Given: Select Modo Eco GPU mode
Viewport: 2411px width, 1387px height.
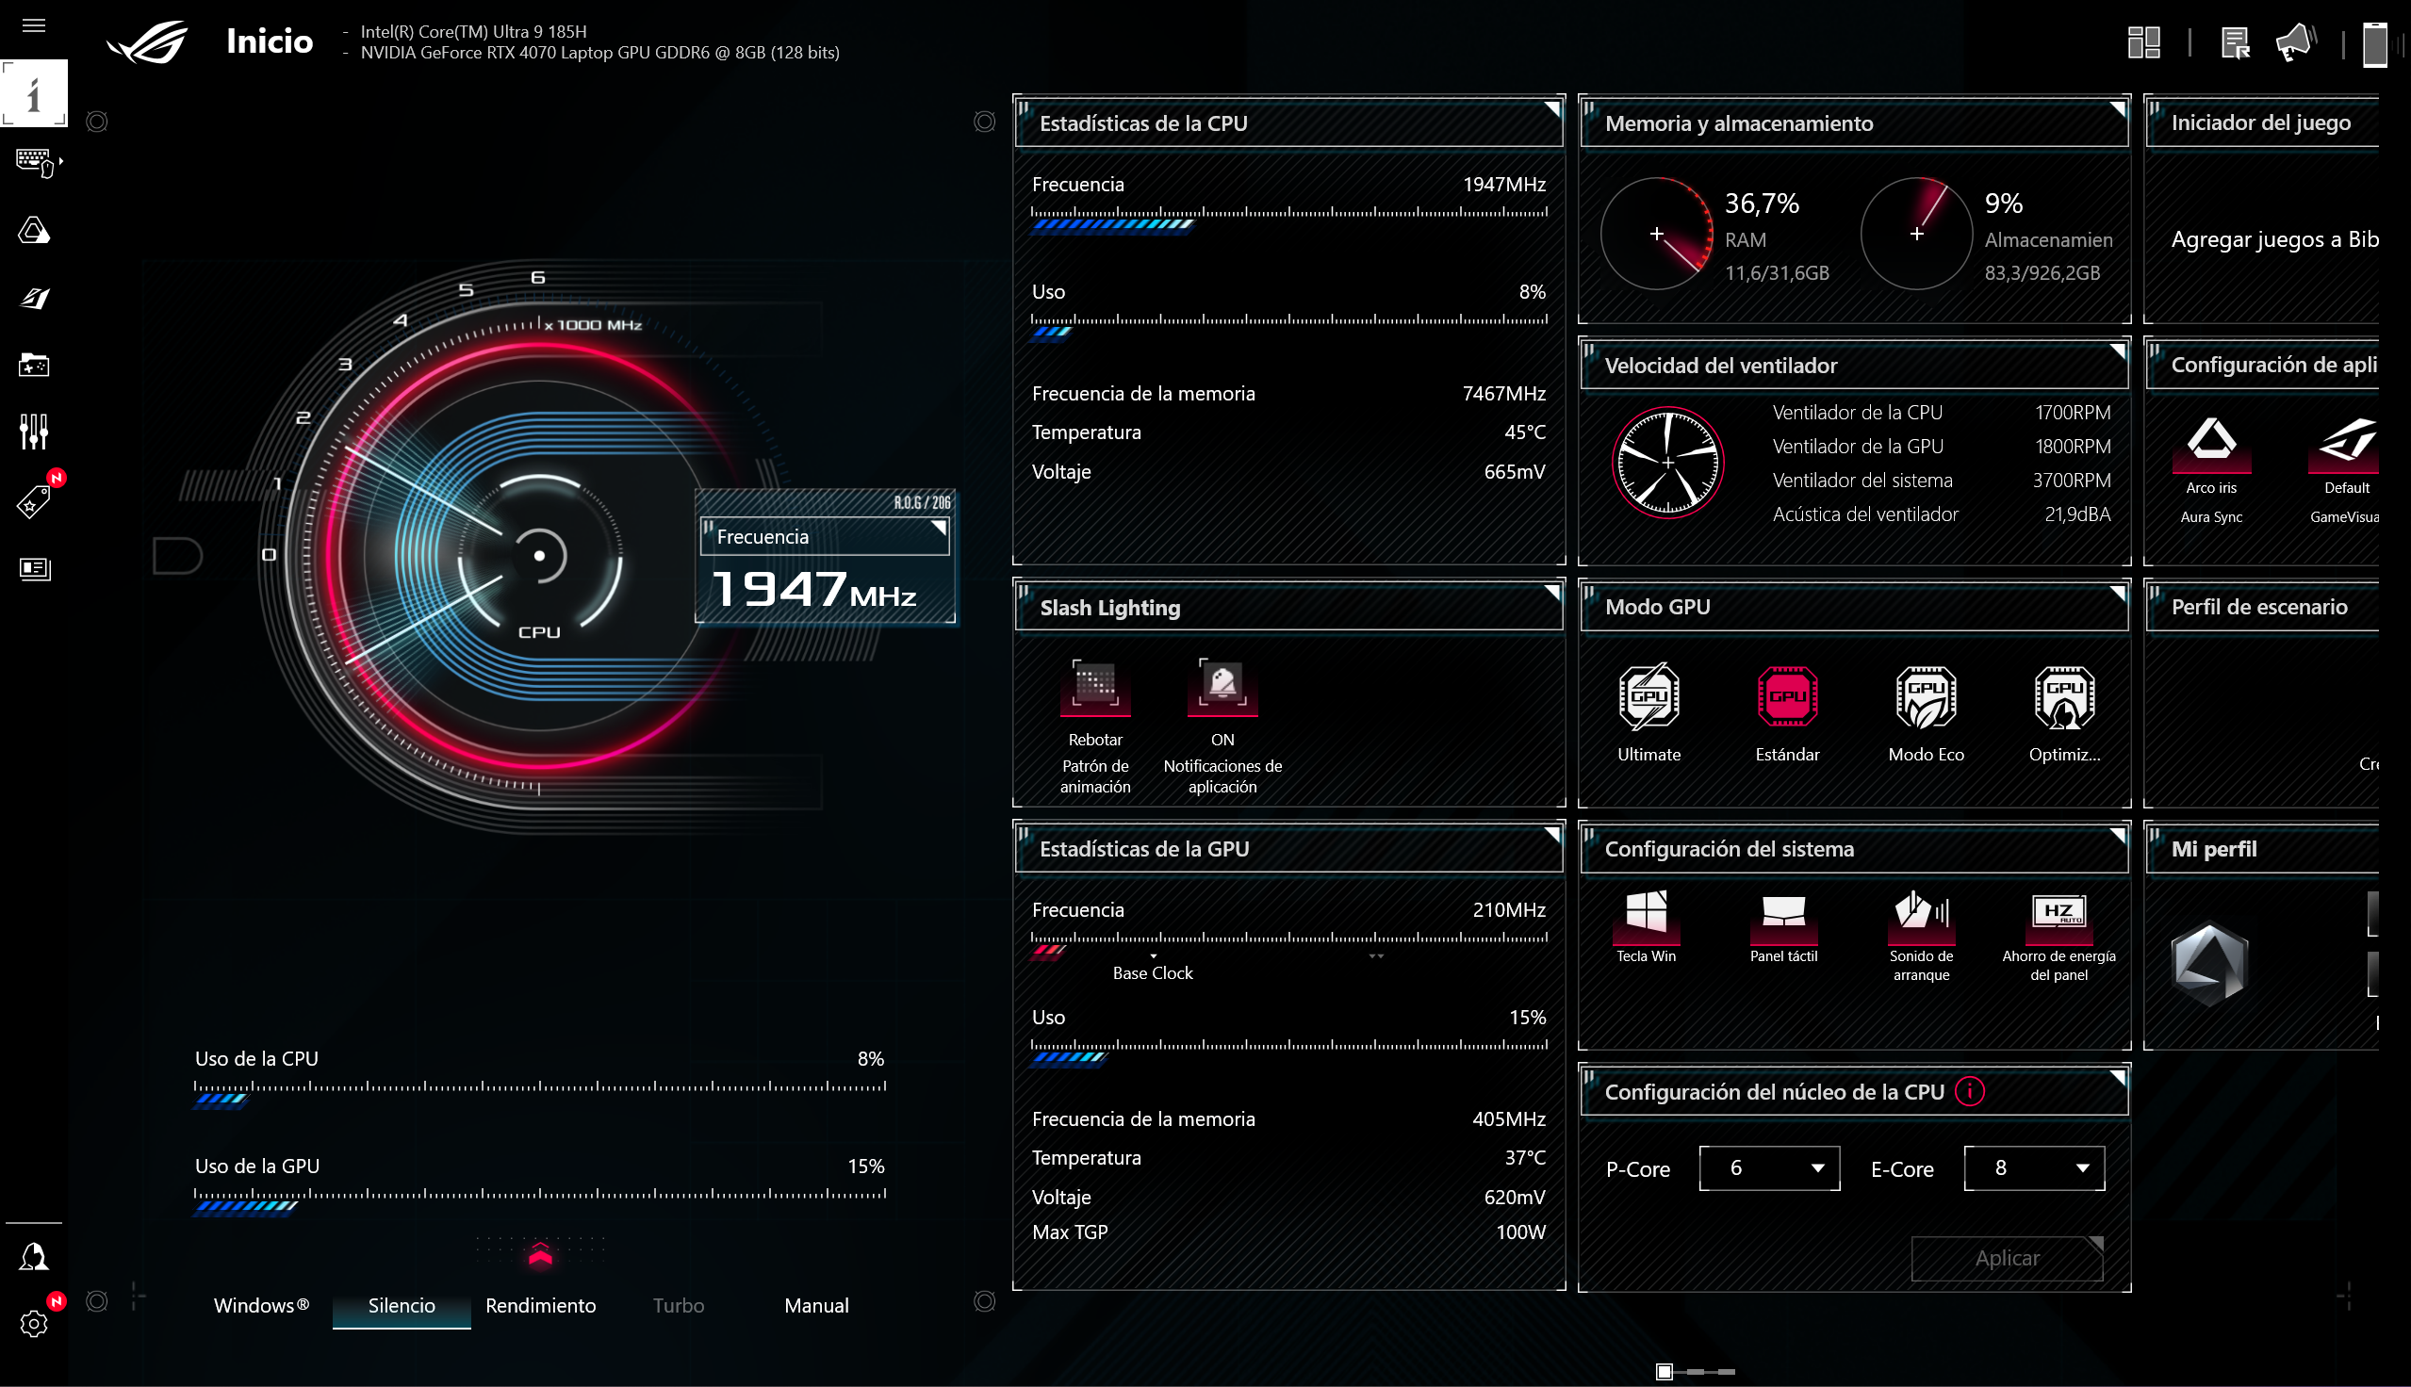Looking at the screenshot, I should (1926, 697).
